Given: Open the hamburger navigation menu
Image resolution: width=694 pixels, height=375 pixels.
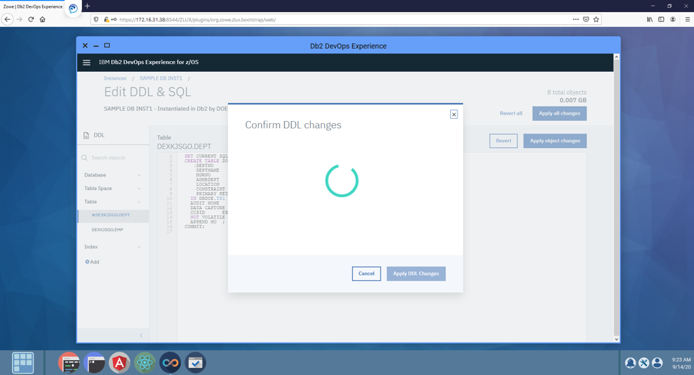Looking at the screenshot, I should pos(87,63).
